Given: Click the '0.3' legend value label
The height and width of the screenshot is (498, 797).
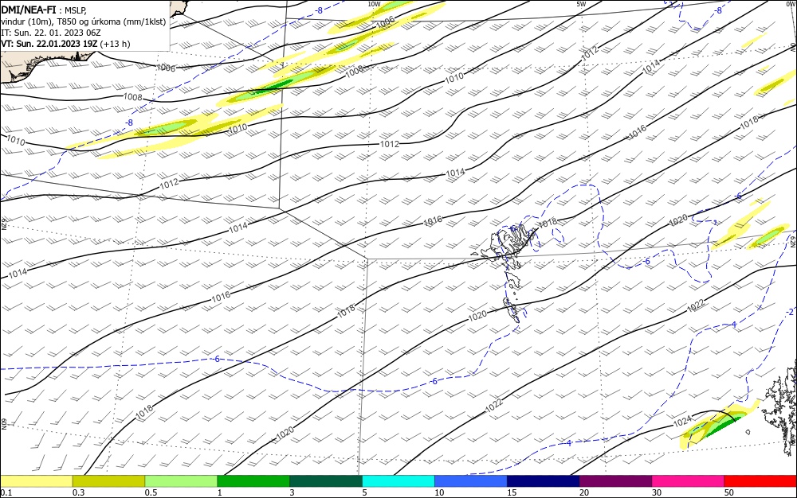Looking at the screenshot, I should pyautogui.click(x=78, y=493).
